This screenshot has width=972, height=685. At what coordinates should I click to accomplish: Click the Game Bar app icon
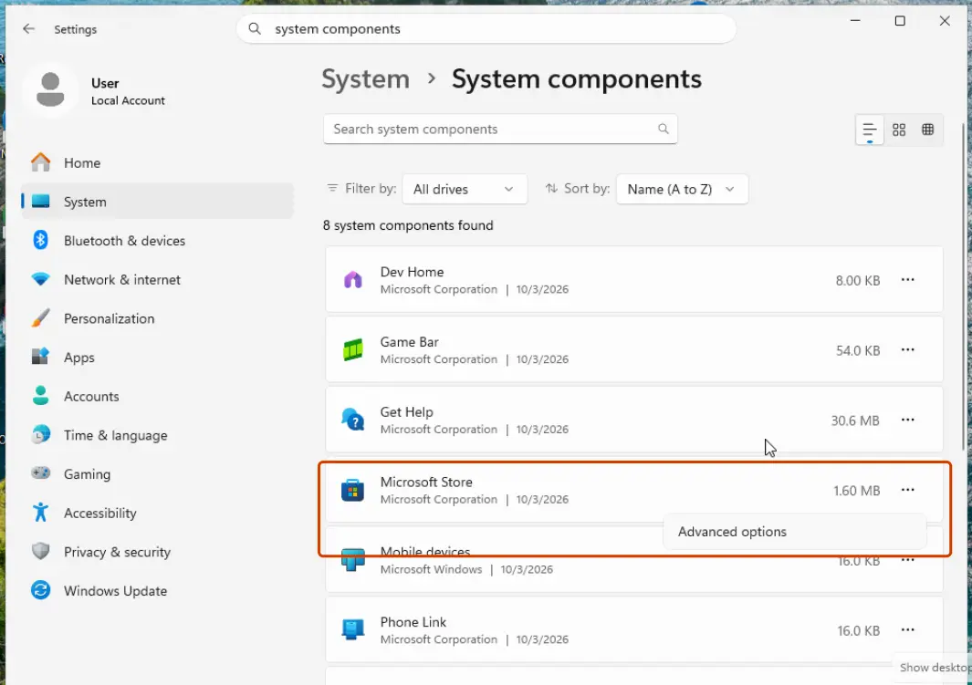click(x=352, y=350)
